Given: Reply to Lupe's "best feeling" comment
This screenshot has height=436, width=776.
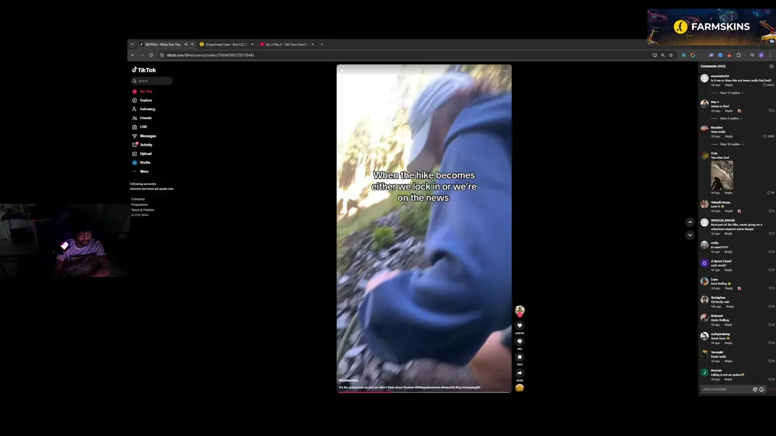Looking at the screenshot, I should coord(729,288).
